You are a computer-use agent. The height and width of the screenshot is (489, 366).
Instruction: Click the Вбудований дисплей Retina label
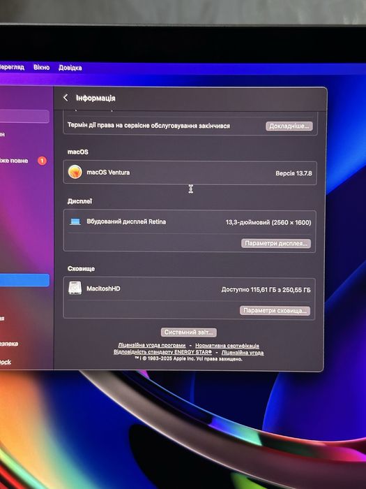[126, 221]
